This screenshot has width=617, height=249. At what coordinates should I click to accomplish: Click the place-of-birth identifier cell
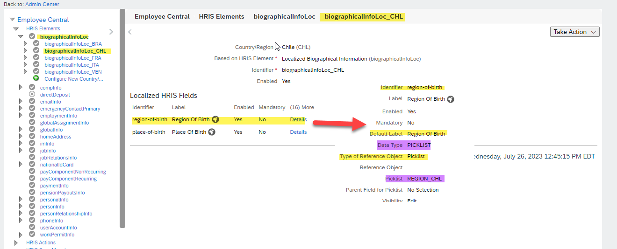[x=149, y=132]
